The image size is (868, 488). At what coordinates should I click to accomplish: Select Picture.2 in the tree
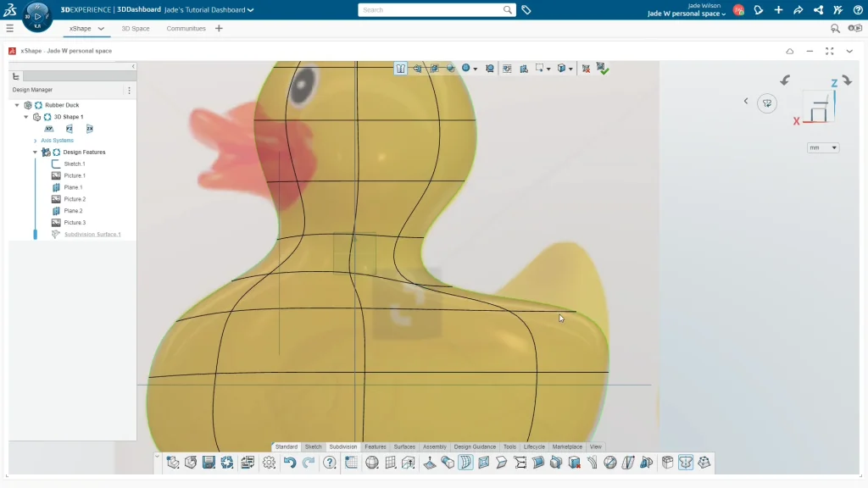75,199
